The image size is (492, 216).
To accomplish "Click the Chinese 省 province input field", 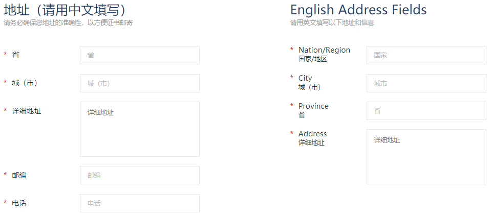I will point(139,55).
